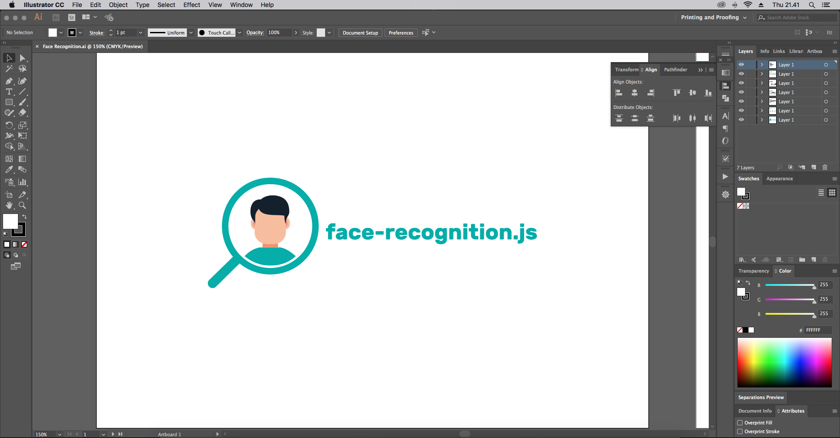840x438 pixels.
Task: Select the Perspective Grid tool
Action: [22, 146]
